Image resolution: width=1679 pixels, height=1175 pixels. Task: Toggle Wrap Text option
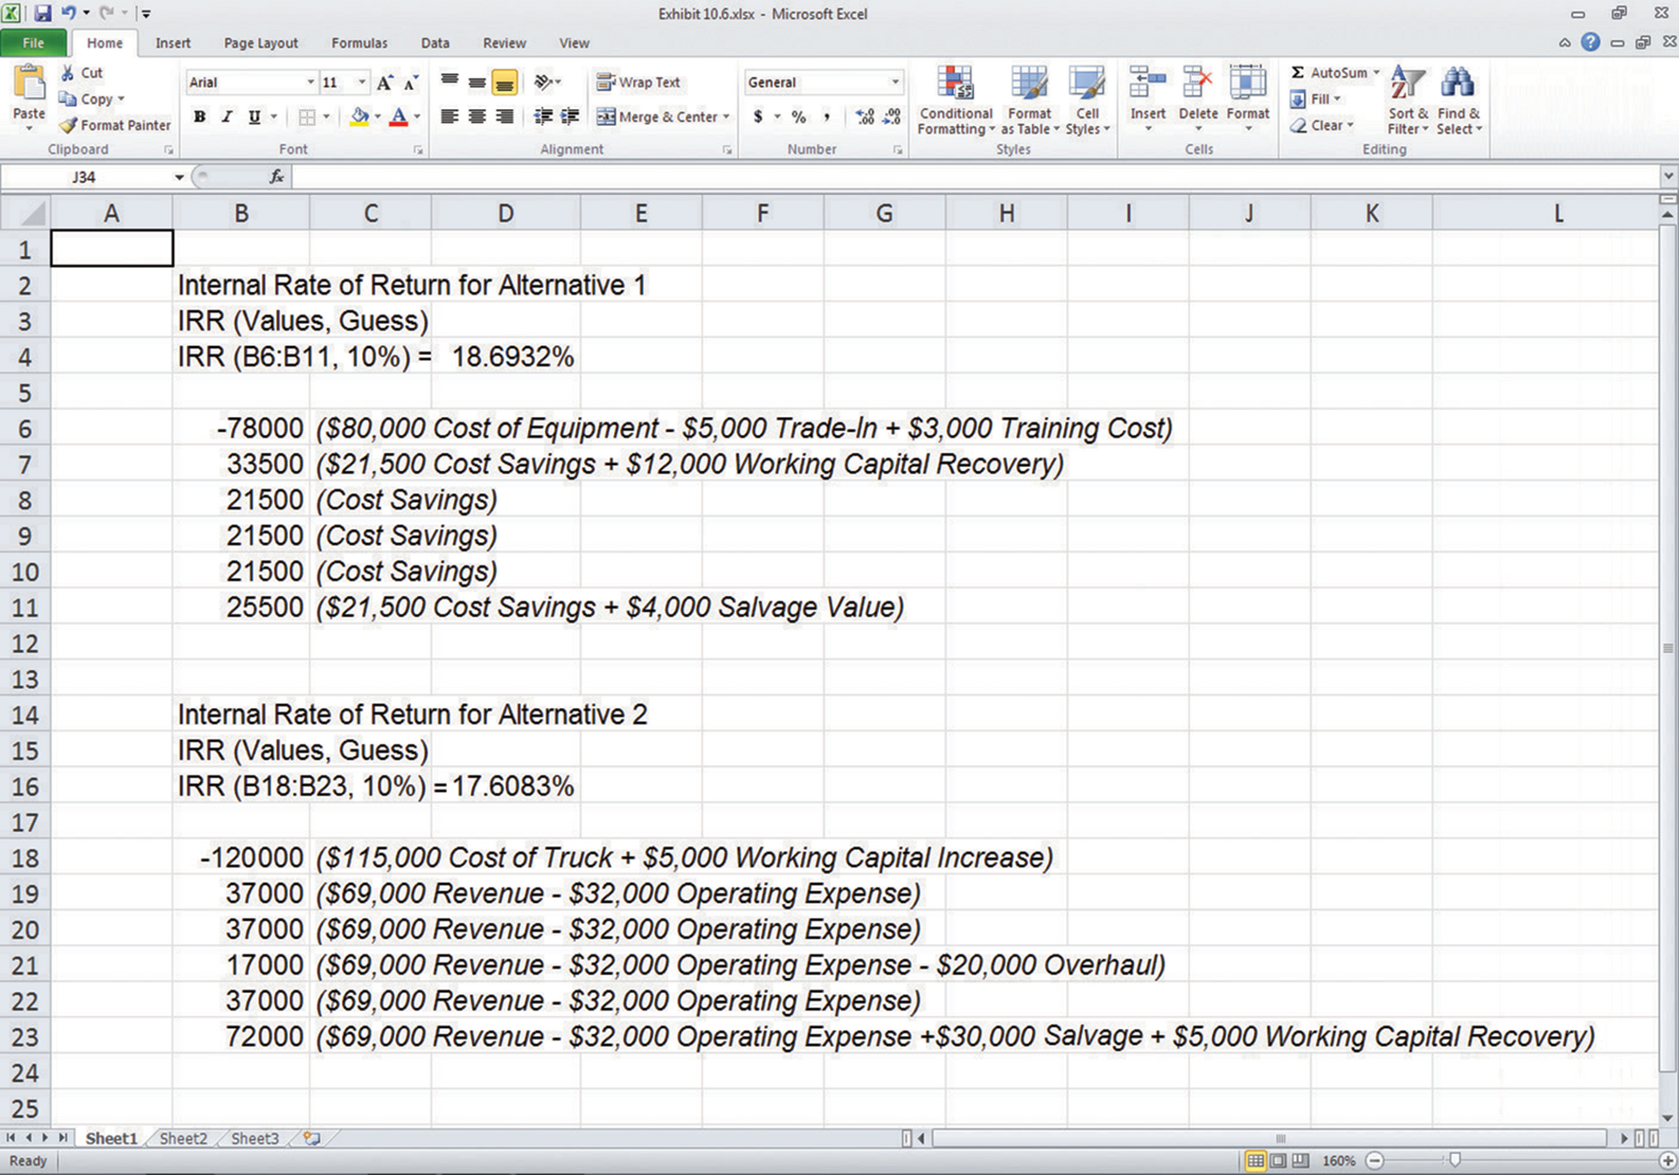(x=638, y=82)
